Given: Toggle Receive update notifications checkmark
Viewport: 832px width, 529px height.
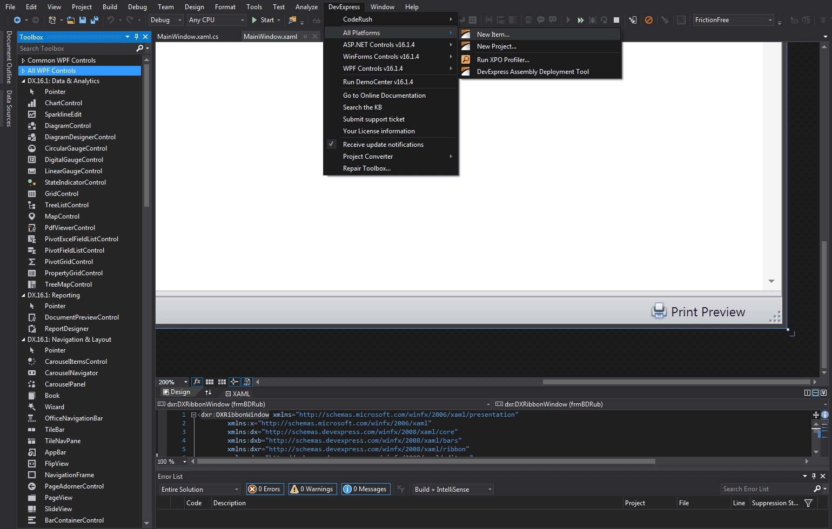Looking at the screenshot, I should click(x=332, y=145).
